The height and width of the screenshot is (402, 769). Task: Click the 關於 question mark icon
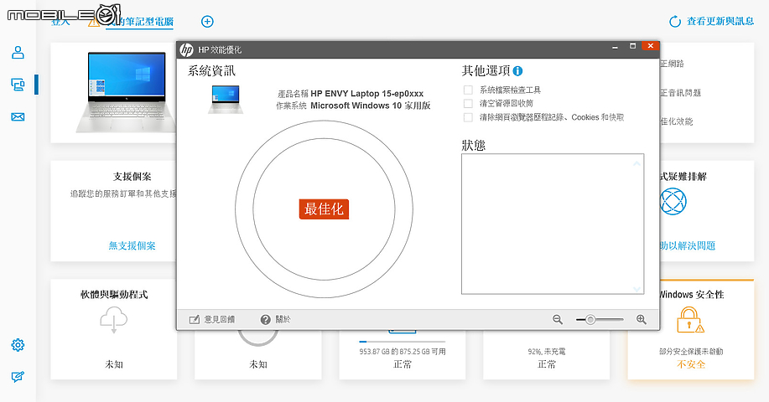tap(265, 320)
